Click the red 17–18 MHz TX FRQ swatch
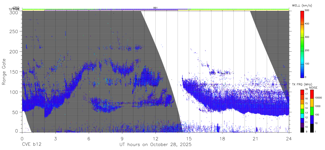 302,92
